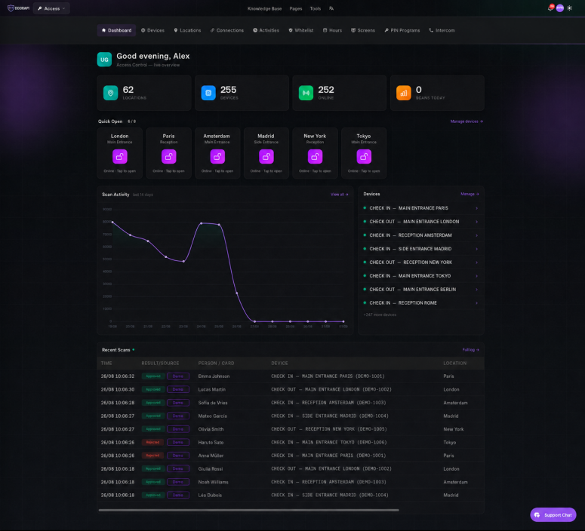
Task: Open the Screens tab
Action: click(363, 30)
